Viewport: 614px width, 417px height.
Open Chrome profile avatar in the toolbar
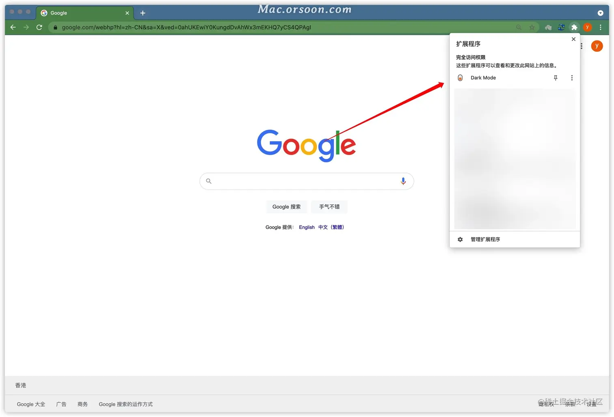(x=587, y=27)
